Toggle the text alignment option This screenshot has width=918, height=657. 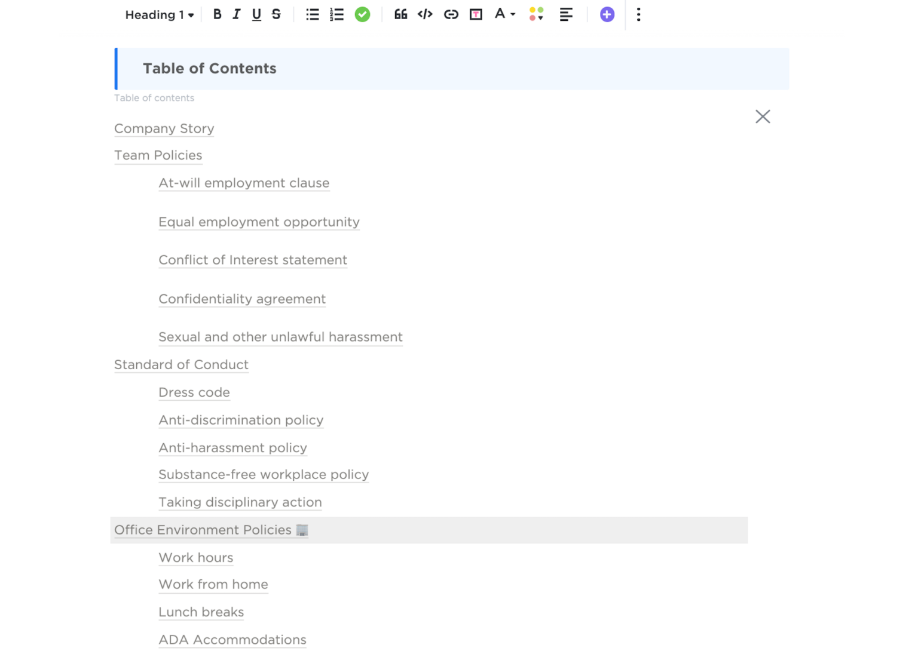coord(566,14)
